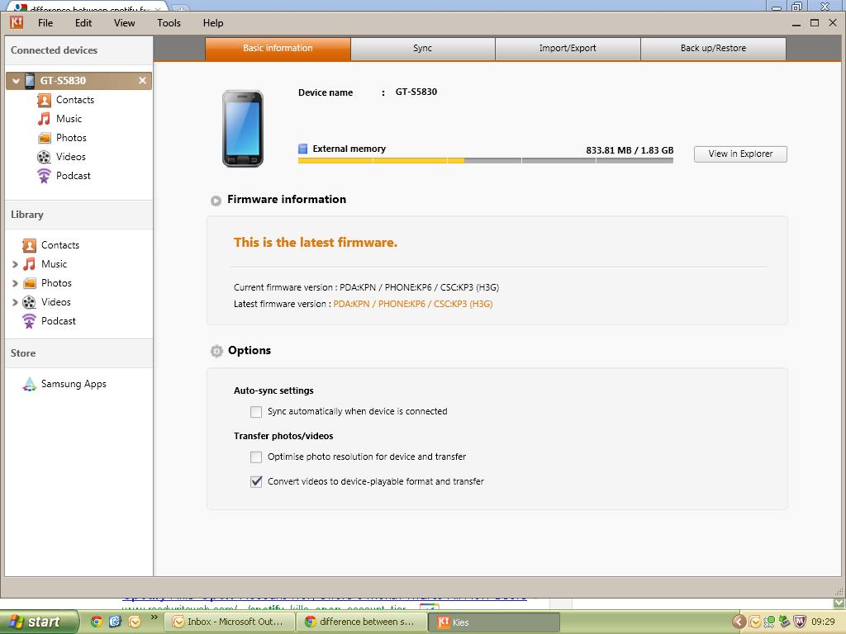Open Internet Explorer quick launch icon
The height and width of the screenshot is (634, 846).
[116, 622]
